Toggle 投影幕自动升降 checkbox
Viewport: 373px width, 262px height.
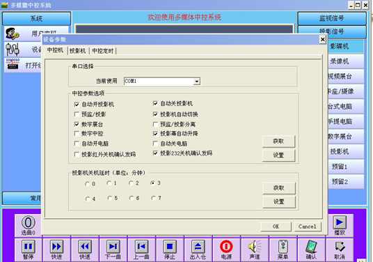point(155,134)
